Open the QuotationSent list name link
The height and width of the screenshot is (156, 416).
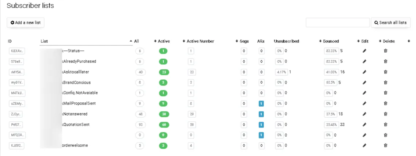[76, 125]
